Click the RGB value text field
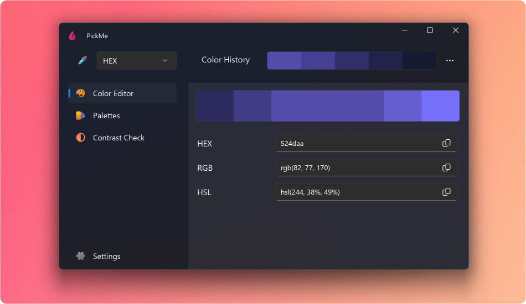 click(x=357, y=167)
